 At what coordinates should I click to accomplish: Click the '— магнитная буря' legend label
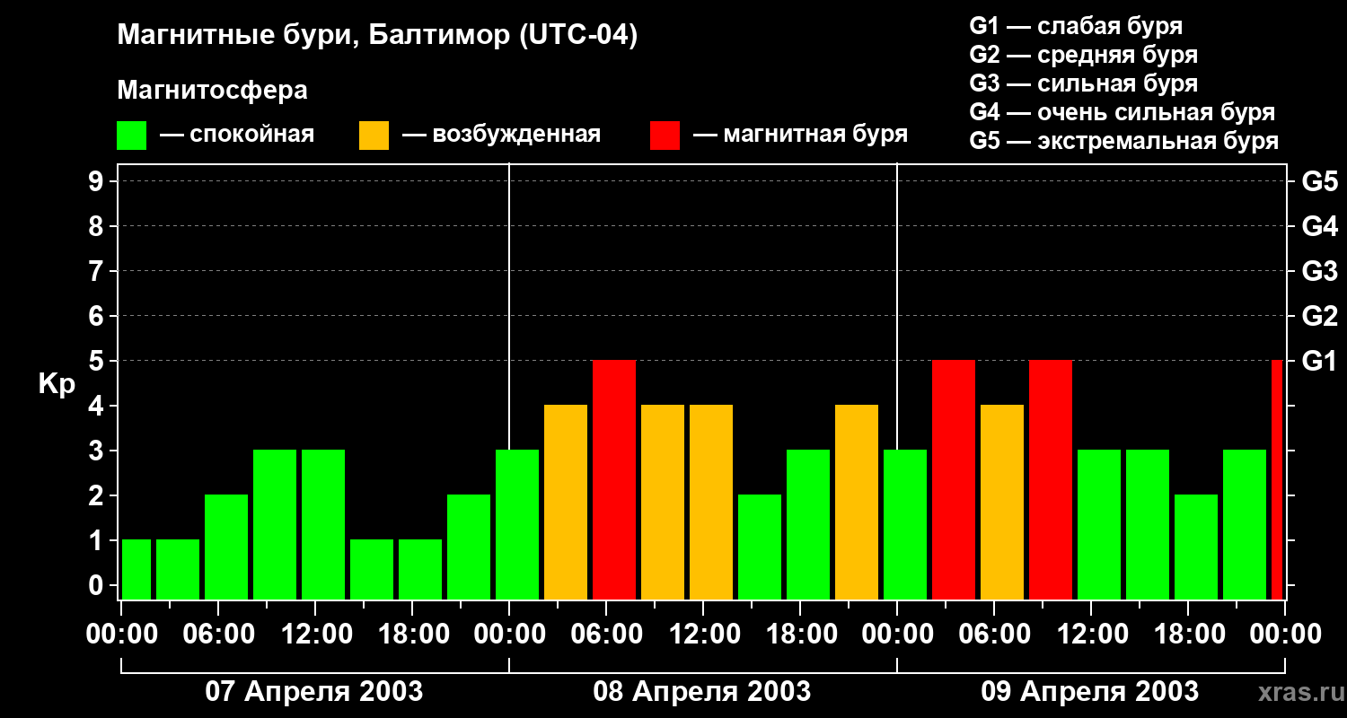tap(801, 135)
